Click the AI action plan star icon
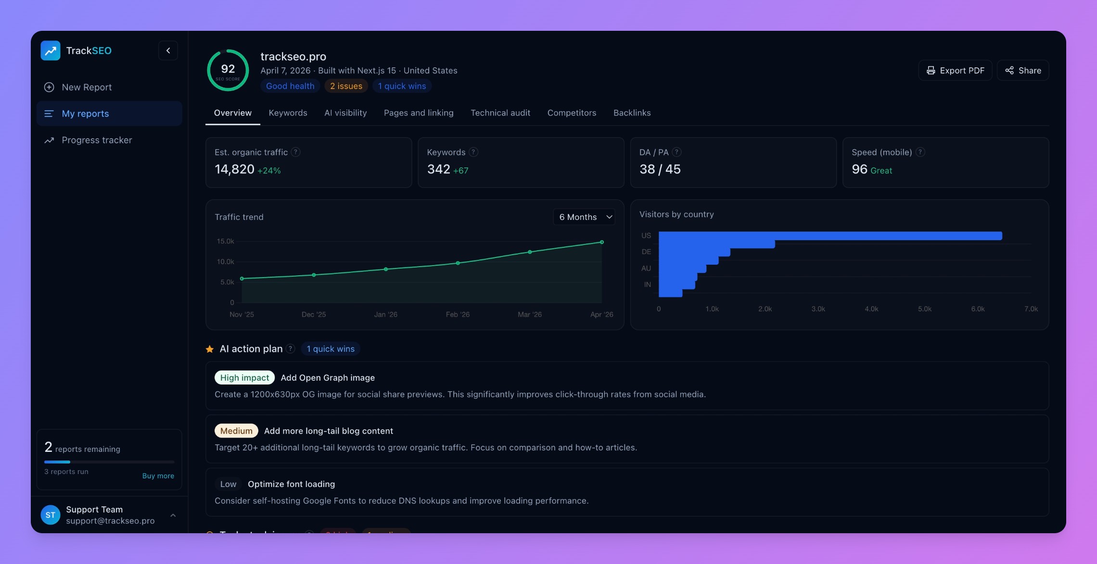Image resolution: width=1097 pixels, height=564 pixels. 210,349
